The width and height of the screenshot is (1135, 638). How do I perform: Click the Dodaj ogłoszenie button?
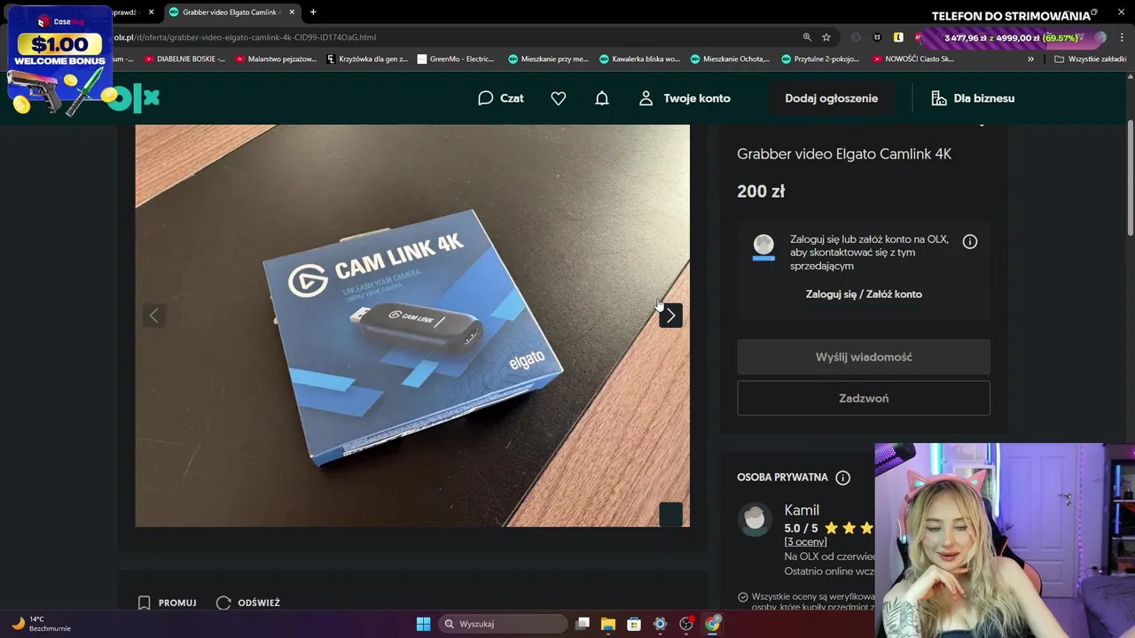click(x=831, y=98)
